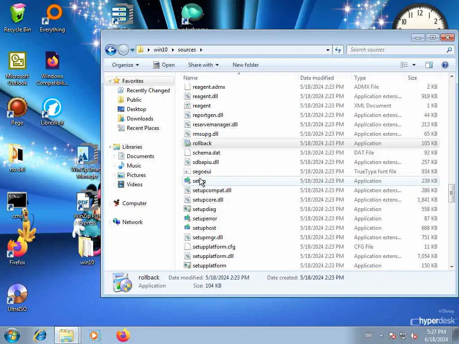This screenshot has height=344, width=459.
Task: Select the rollback application file
Action: [x=310, y=143]
